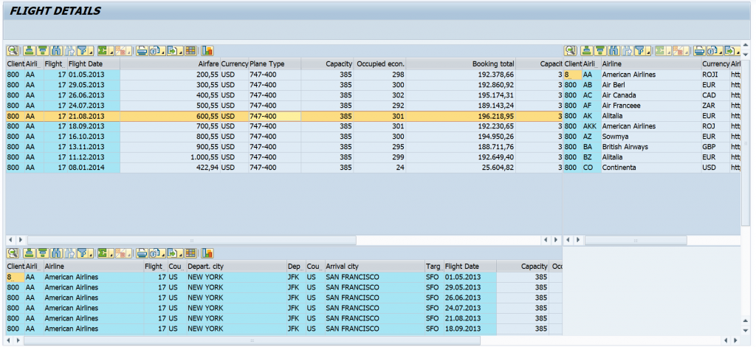Click Total sigma in the Depart. city grid toolbar
This screenshot has height=347, width=756.
click(103, 253)
